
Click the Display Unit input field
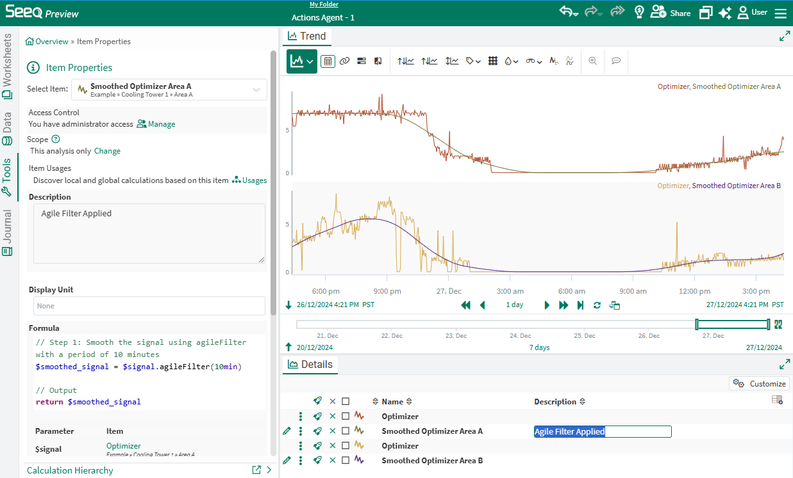(x=149, y=306)
